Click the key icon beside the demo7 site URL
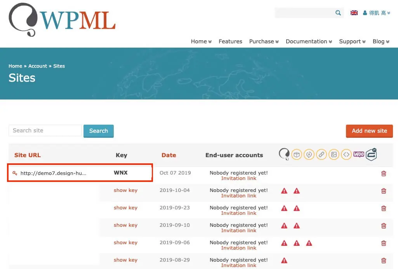The image size is (398, 269). click(x=15, y=173)
